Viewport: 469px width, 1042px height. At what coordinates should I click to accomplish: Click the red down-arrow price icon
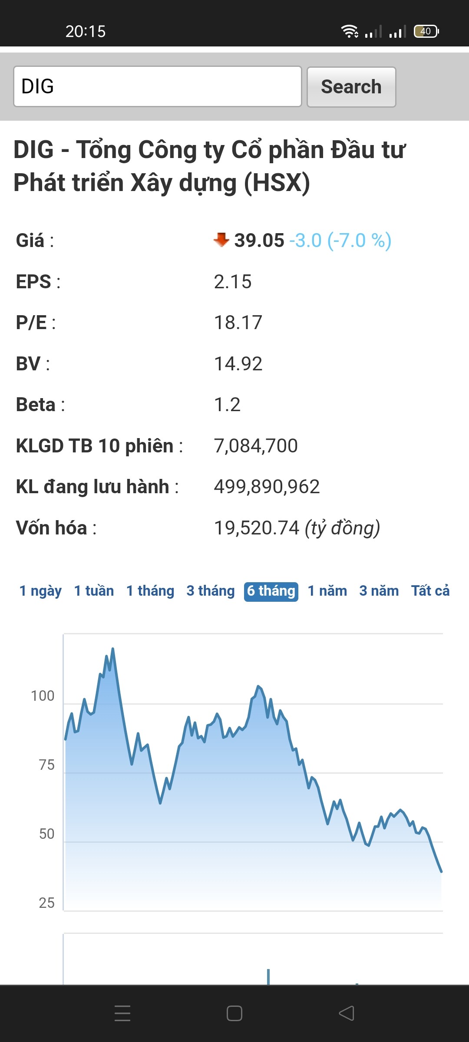(x=221, y=239)
